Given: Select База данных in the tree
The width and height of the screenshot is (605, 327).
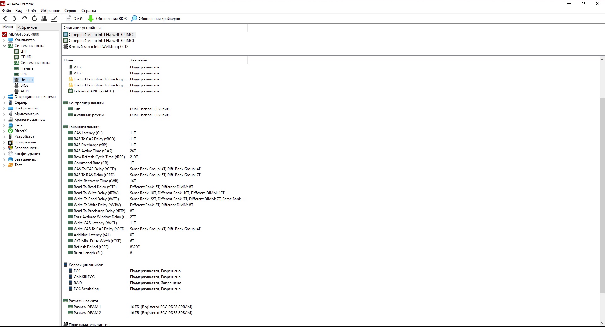Looking at the screenshot, I should pyautogui.click(x=25, y=159).
